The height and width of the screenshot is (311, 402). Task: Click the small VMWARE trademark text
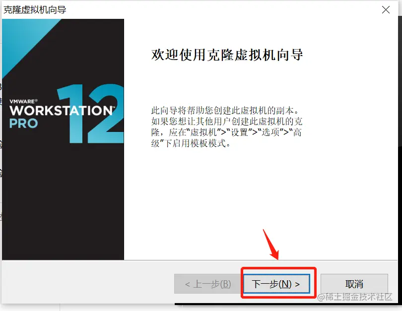[x=23, y=101]
